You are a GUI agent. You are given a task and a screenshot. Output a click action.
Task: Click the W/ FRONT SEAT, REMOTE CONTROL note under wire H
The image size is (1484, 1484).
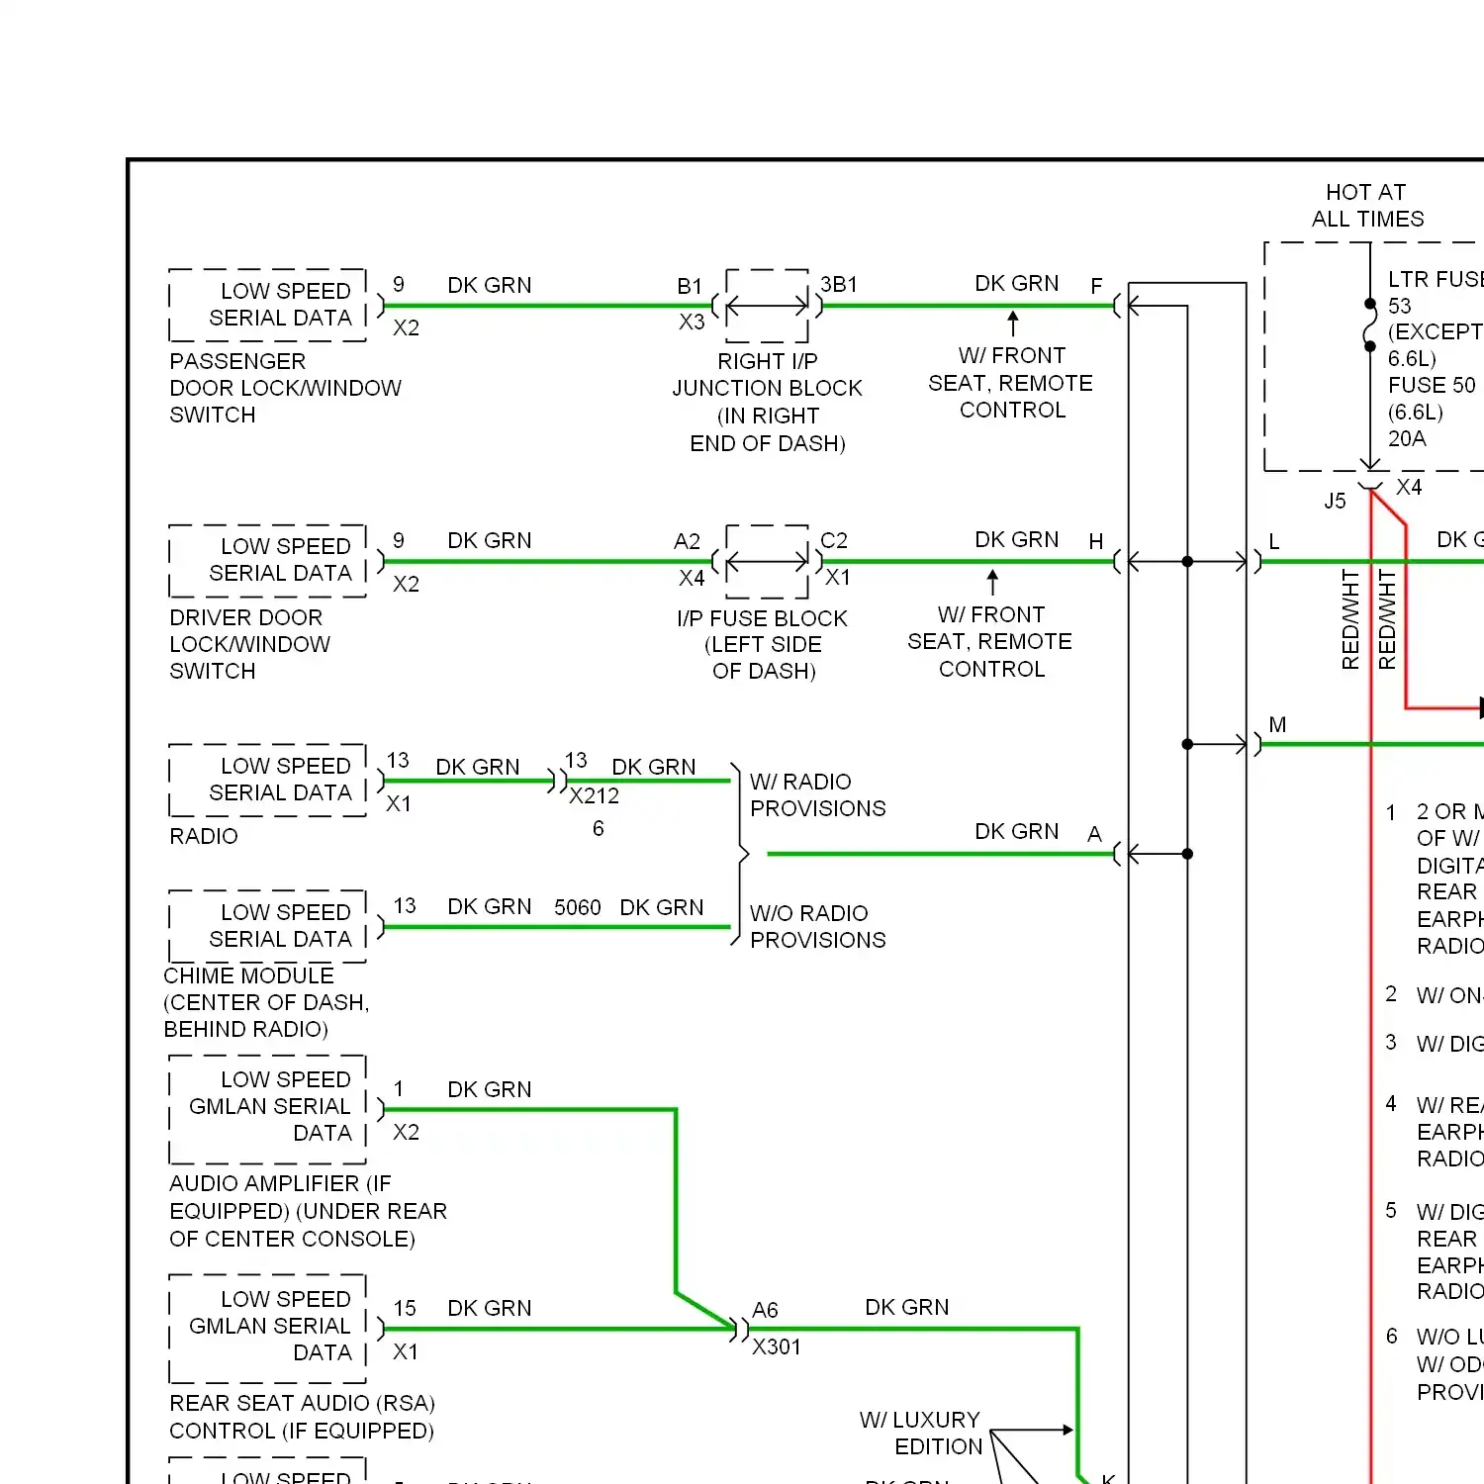coord(990,642)
